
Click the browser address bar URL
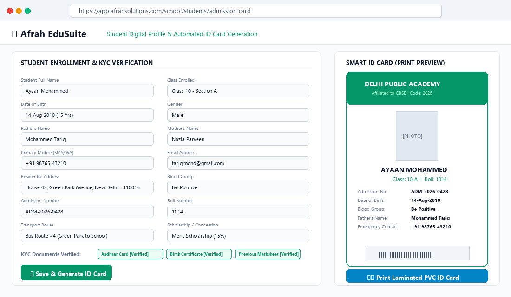click(255, 11)
